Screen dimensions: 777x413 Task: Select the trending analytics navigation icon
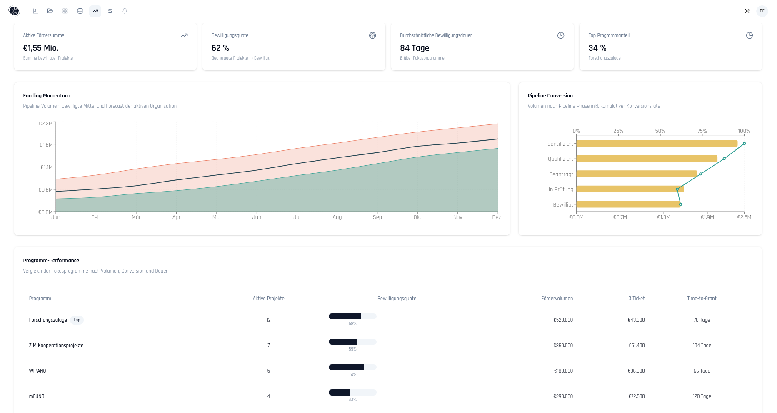[95, 11]
